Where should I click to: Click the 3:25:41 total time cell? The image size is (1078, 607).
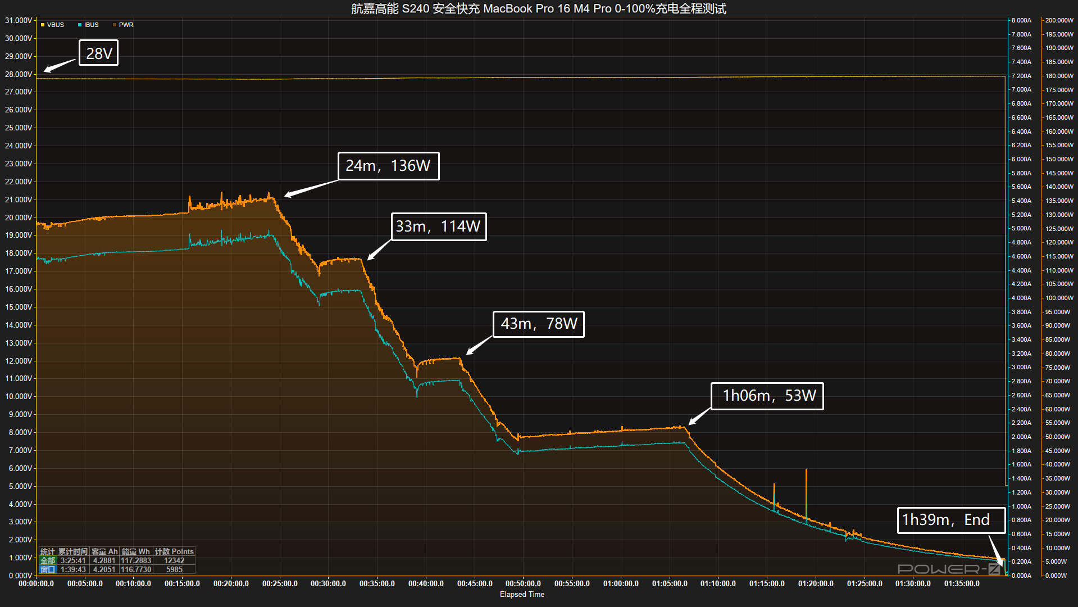pos(73,561)
